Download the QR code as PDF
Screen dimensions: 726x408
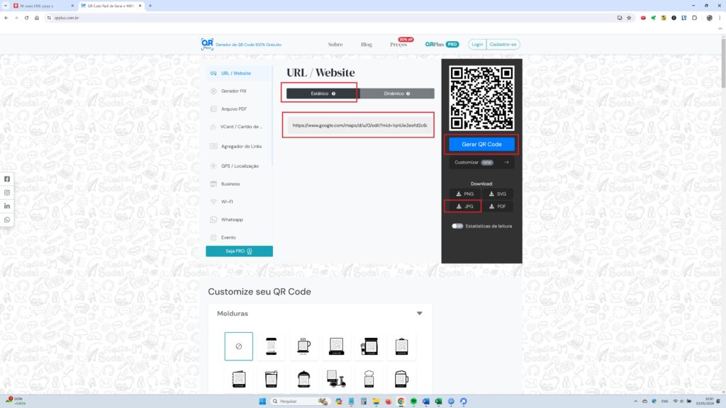(x=498, y=206)
